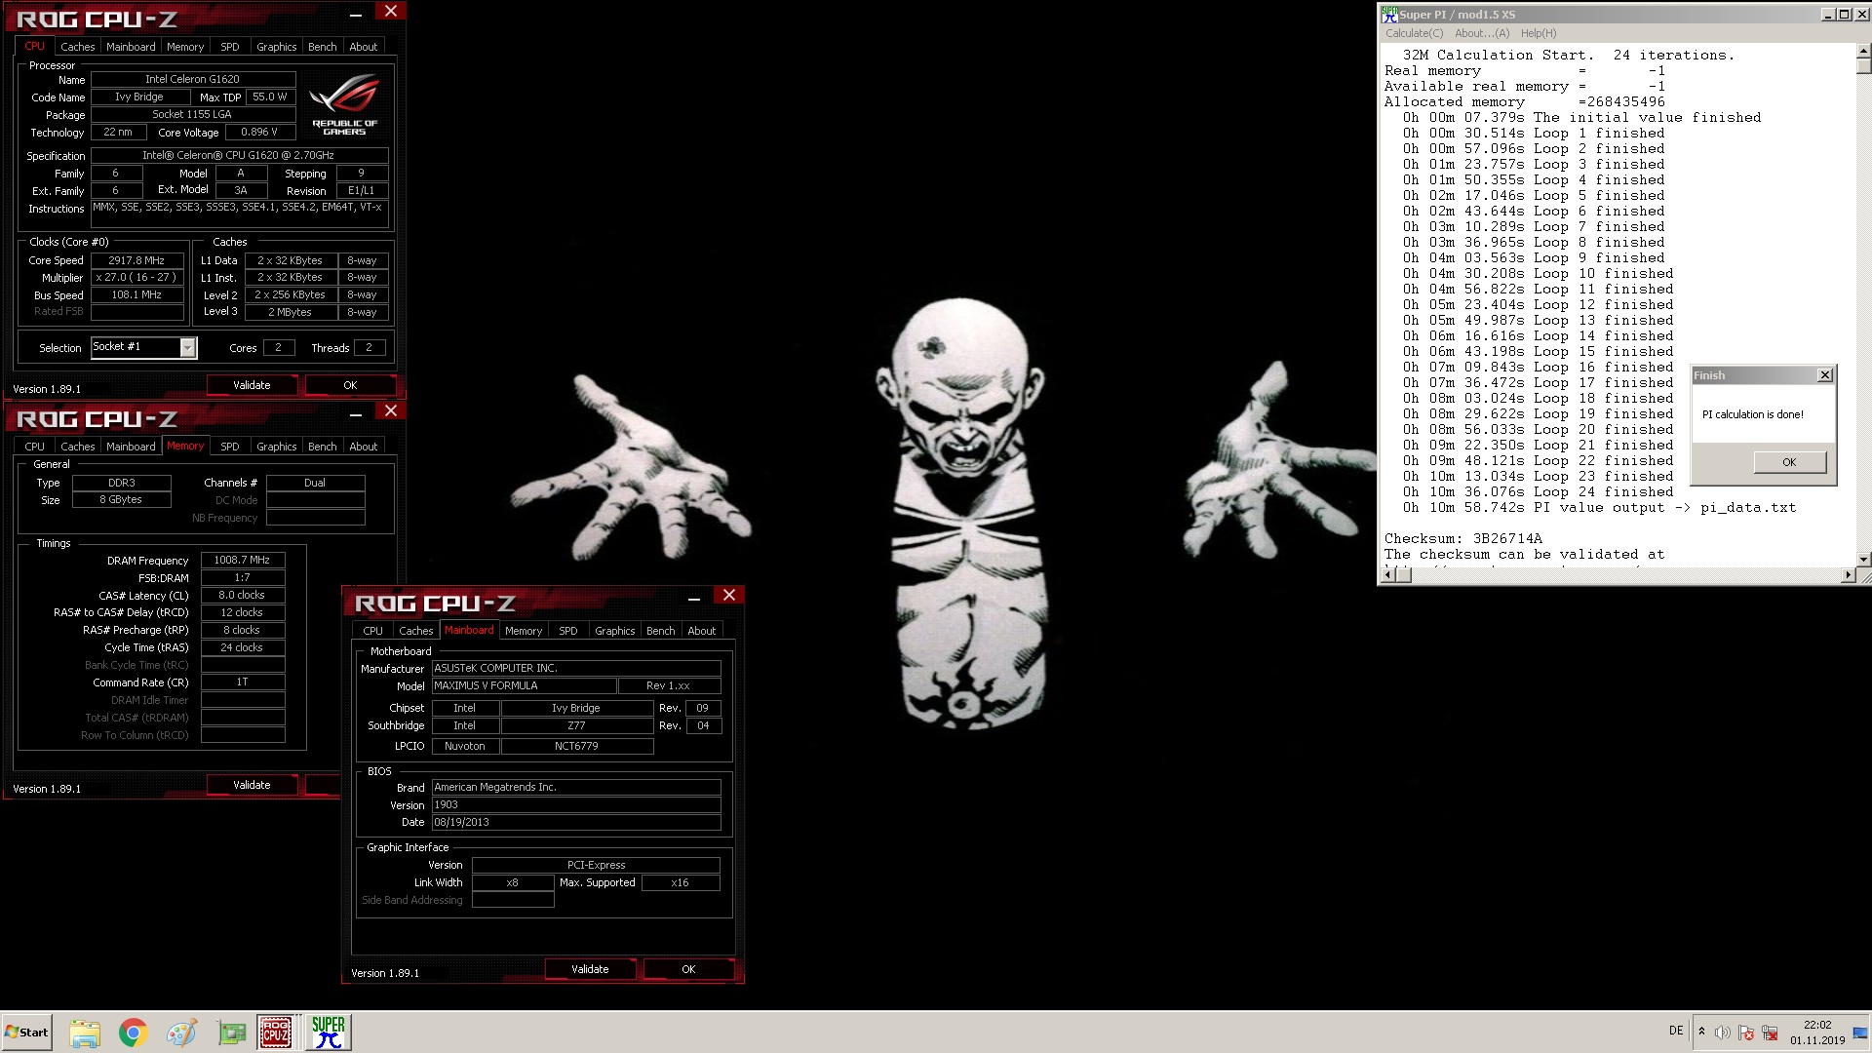Close the Finish dialog
The height and width of the screenshot is (1053, 1872).
click(x=1825, y=375)
